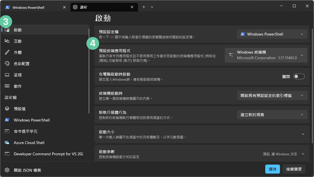The height and width of the screenshot is (177, 314).
Task: Open the 新執行個體行為 dropdown
Action: tap(272, 114)
